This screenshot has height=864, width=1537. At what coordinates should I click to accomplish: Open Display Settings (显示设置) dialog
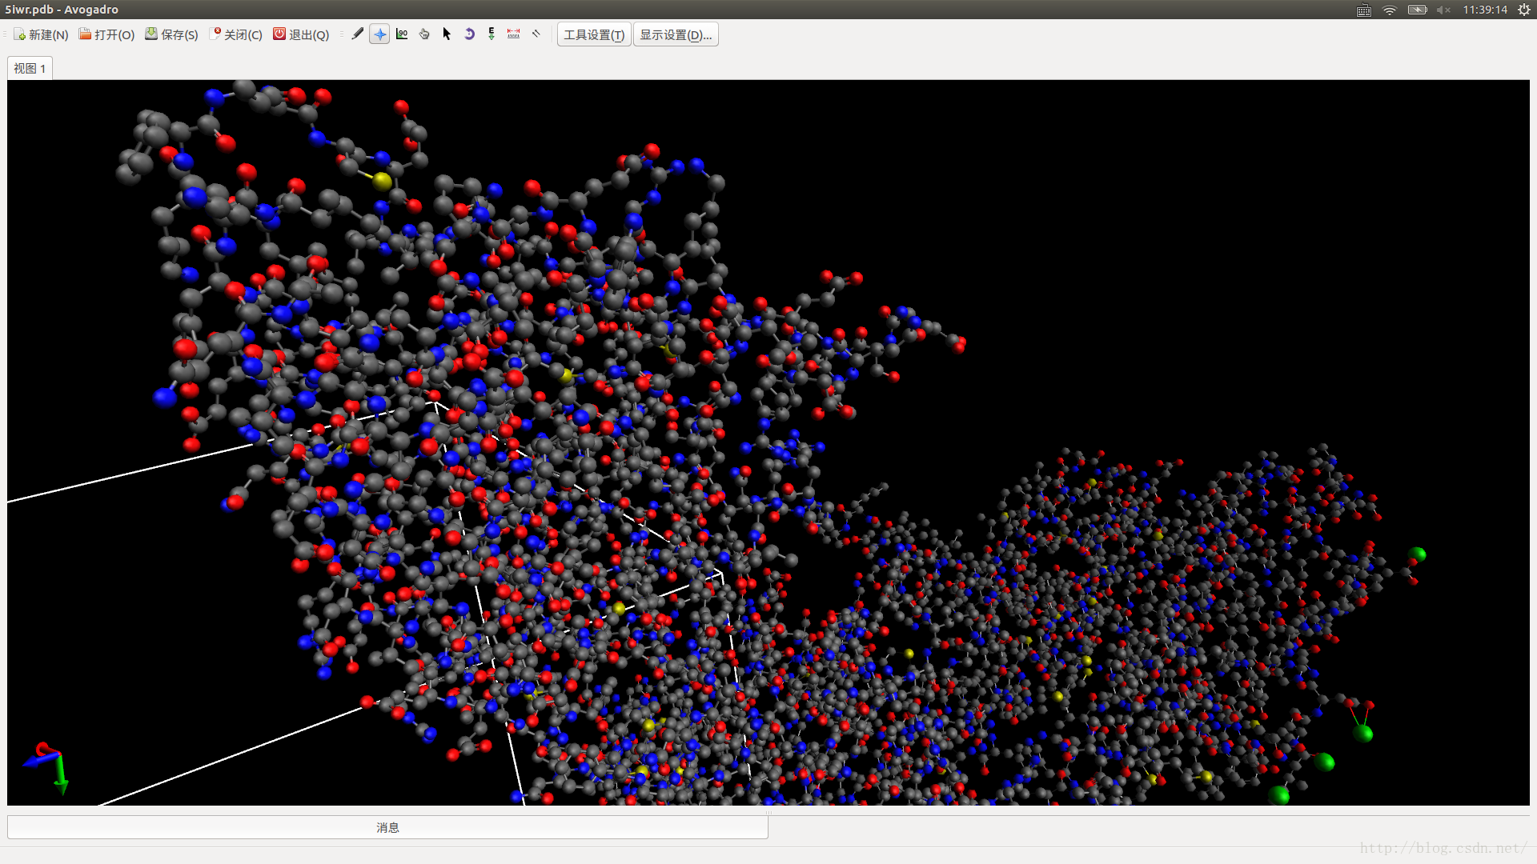pyautogui.click(x=675, y=34)
